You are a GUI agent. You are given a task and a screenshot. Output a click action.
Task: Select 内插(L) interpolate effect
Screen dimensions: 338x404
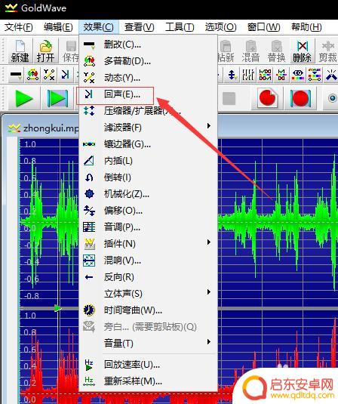coord(148,161)
